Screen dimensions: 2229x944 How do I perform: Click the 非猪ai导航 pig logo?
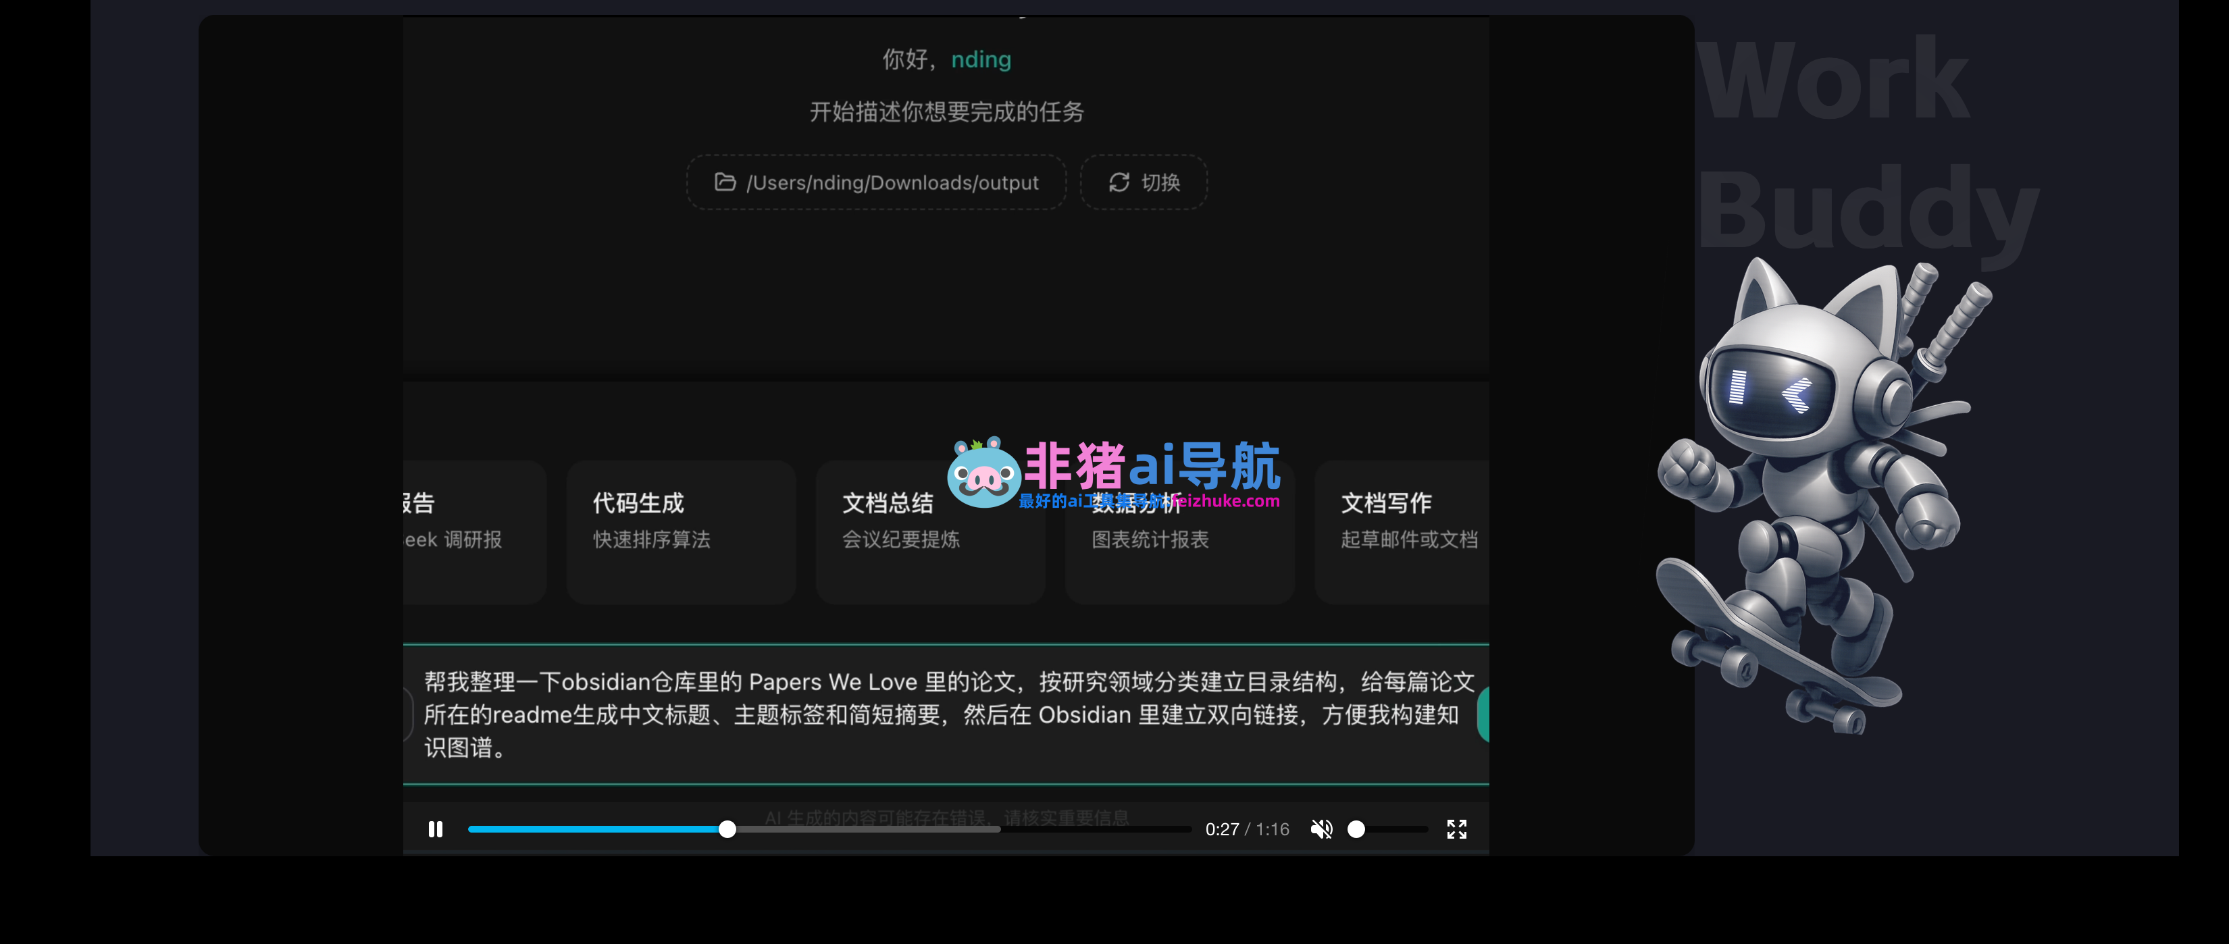[x=984, y=473]
